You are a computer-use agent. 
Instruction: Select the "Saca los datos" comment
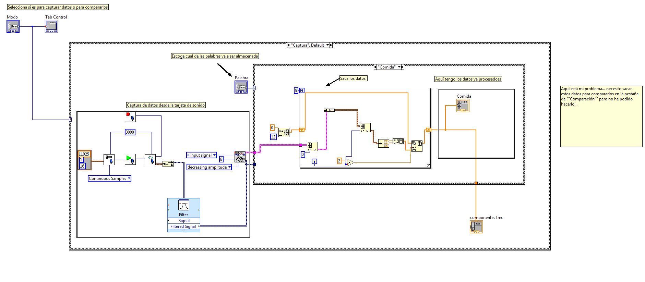353,78
